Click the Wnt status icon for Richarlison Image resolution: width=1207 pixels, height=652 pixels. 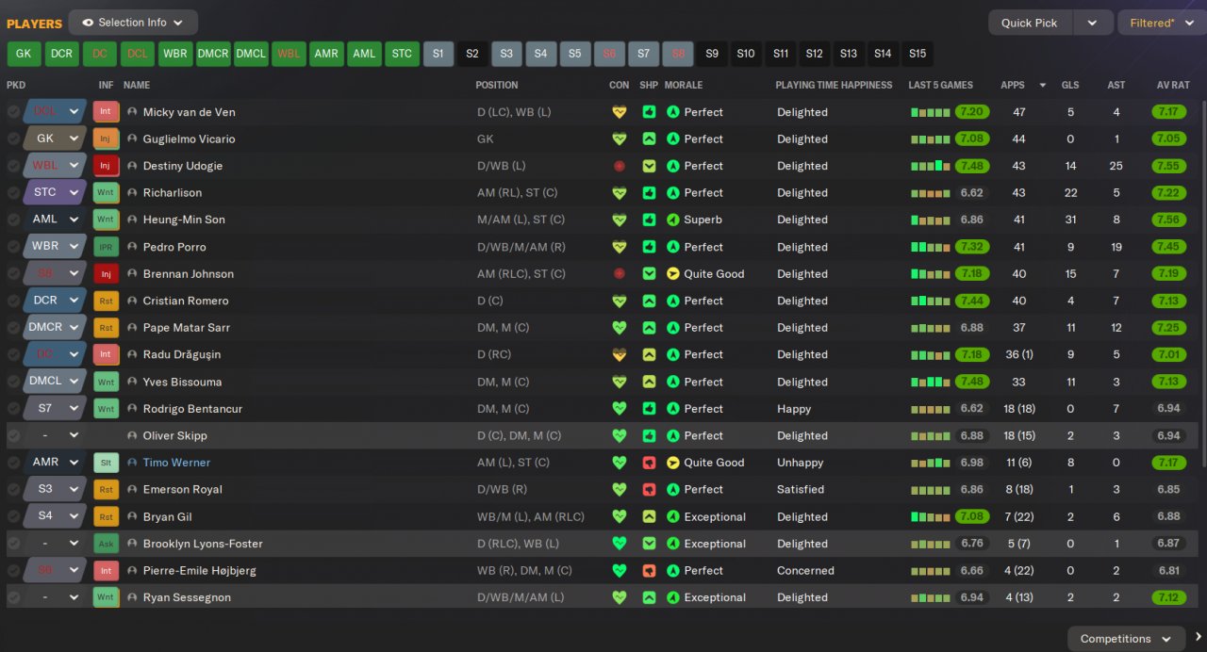(106, 192)
